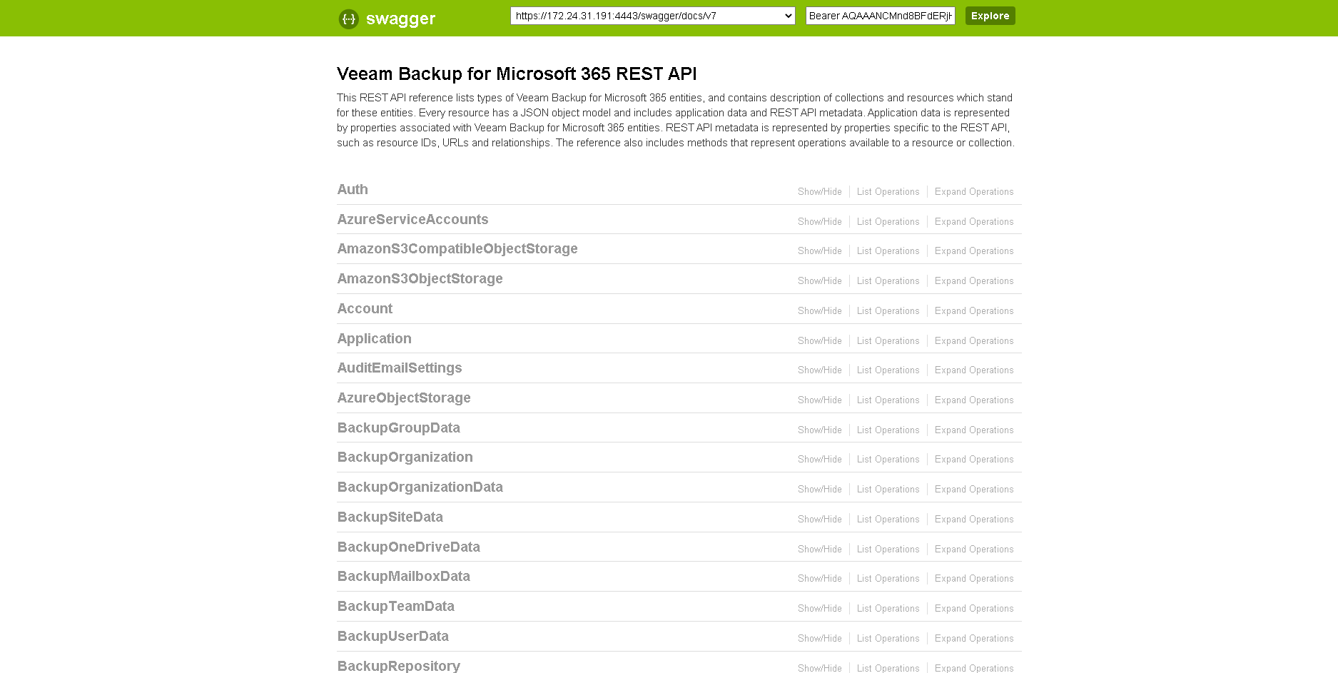
Task: List Operations for BackupUserData
Action: pos(888,639)
